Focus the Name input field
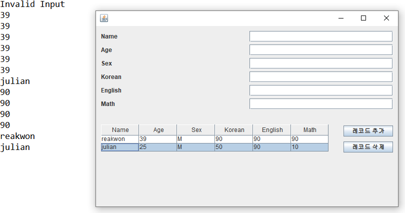This screenshot has width=405, height=213. click(321, 36)
